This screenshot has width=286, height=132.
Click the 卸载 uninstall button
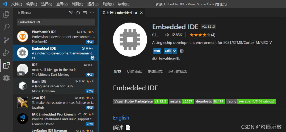[168, 51]
